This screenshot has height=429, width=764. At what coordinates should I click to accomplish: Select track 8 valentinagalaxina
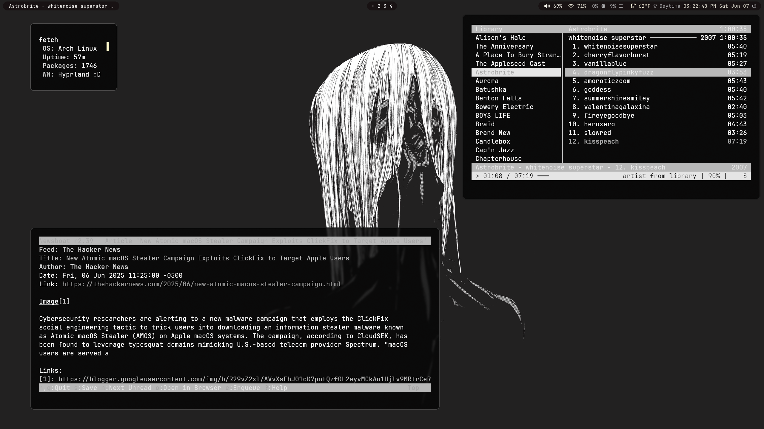click(x=657, y=107)
